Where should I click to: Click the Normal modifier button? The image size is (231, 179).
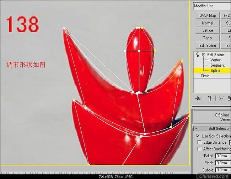(x=208, y=23)
